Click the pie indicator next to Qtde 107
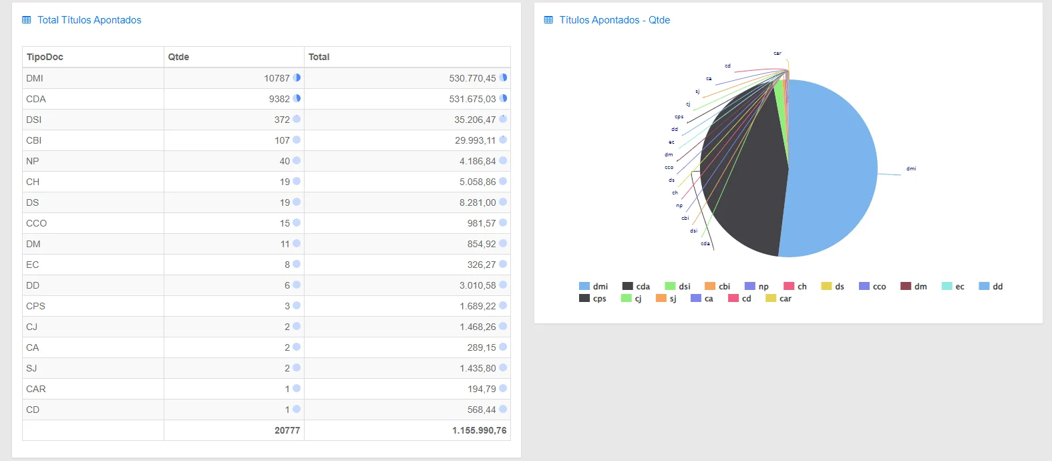Screen dimensions: 1052x461 297,140
